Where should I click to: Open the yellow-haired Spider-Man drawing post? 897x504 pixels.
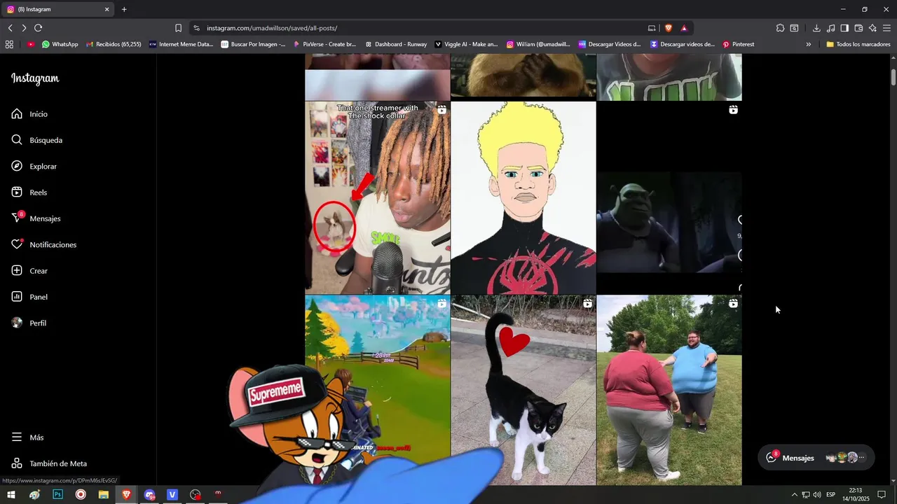tap(523, 198)
